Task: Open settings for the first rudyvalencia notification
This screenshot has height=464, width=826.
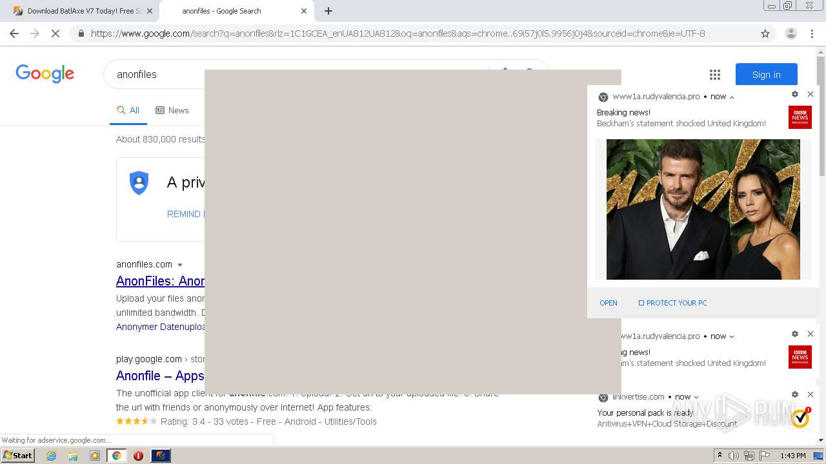Action: [795, 94]
